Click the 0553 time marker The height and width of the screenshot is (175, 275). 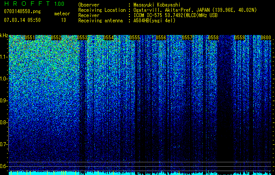click(82, 38)
